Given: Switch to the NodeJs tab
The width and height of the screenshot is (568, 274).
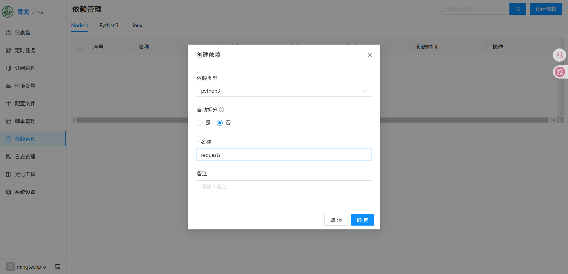Looking at the screenshot, I should tap(79, 25).
